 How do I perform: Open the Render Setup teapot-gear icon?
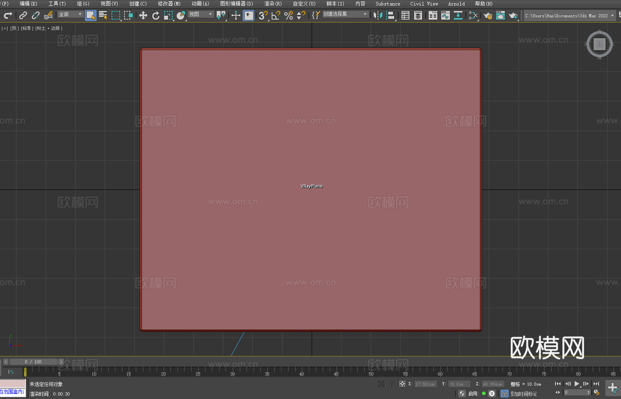click(488, 15)
